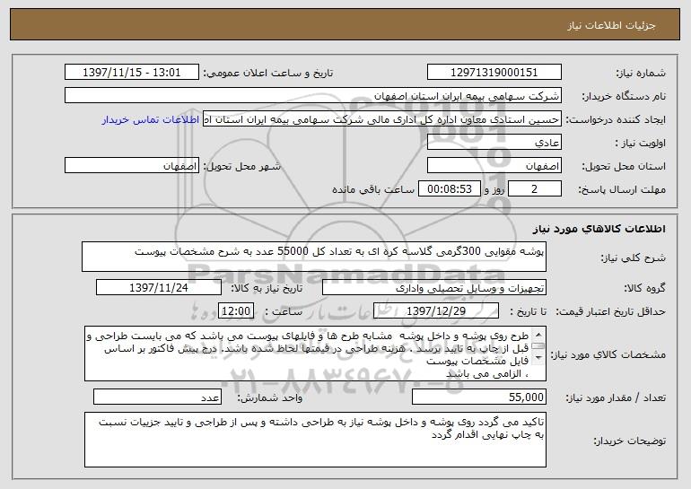Select the goods group field تجهیزات و وسایل تحصیلی
This screenshot has width=691, height=489.
pos(434,288)
